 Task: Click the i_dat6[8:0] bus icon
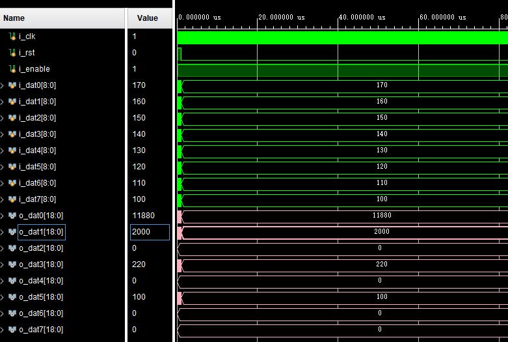pyautogui.click(x=12, y=182)
